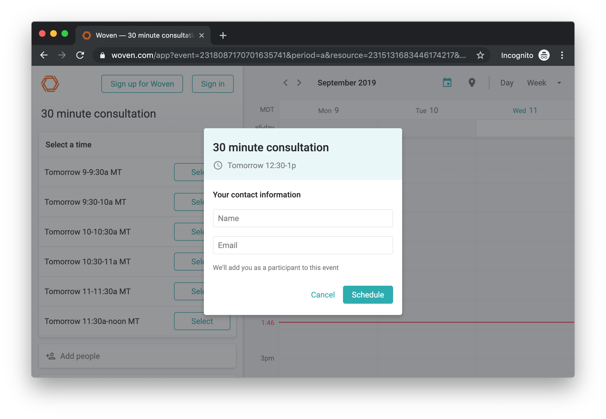
Task: Click the Sign in button
Action: pyautogui.click(x=213, y=84)
